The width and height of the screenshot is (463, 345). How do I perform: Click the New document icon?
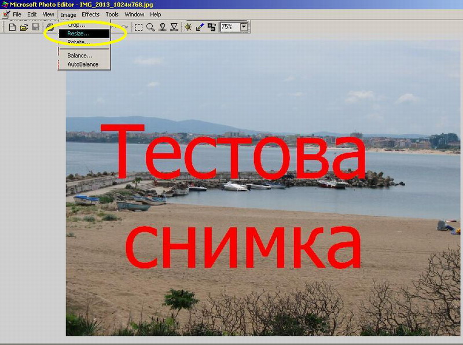(x=12, y=27)
